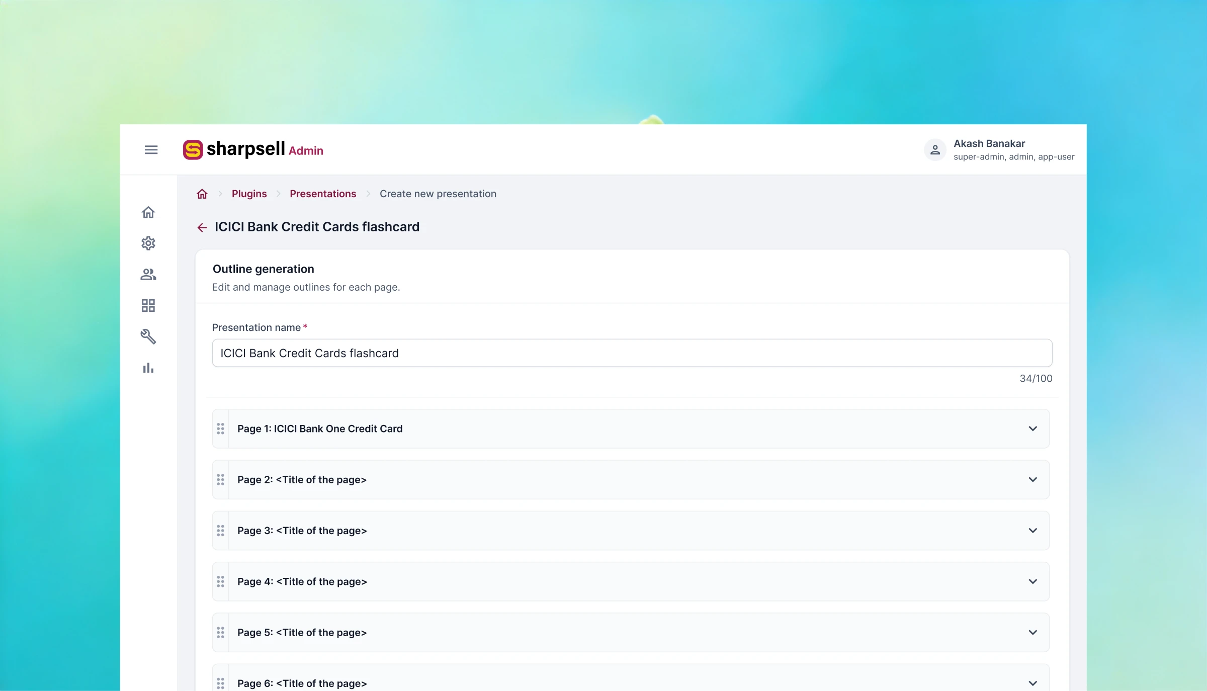Grab the drag handle for Page 4
This screenshot has width=1207, height=691.
point(220,581)
